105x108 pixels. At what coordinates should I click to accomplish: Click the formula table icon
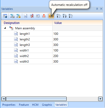click(x=38, y=16)
